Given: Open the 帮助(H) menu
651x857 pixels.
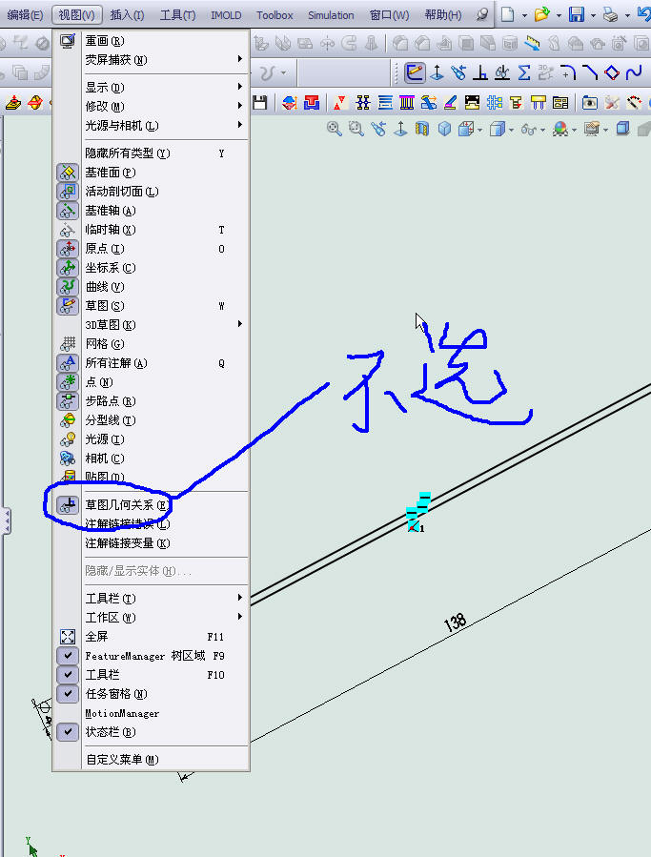Looking at the screenshot, I should [443, 15].
